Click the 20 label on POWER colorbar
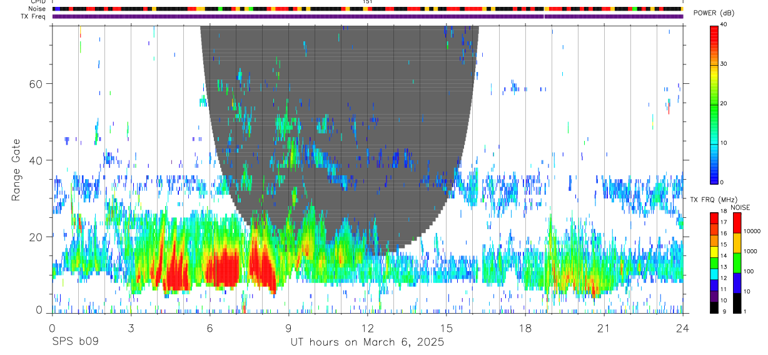 point(723,103)
